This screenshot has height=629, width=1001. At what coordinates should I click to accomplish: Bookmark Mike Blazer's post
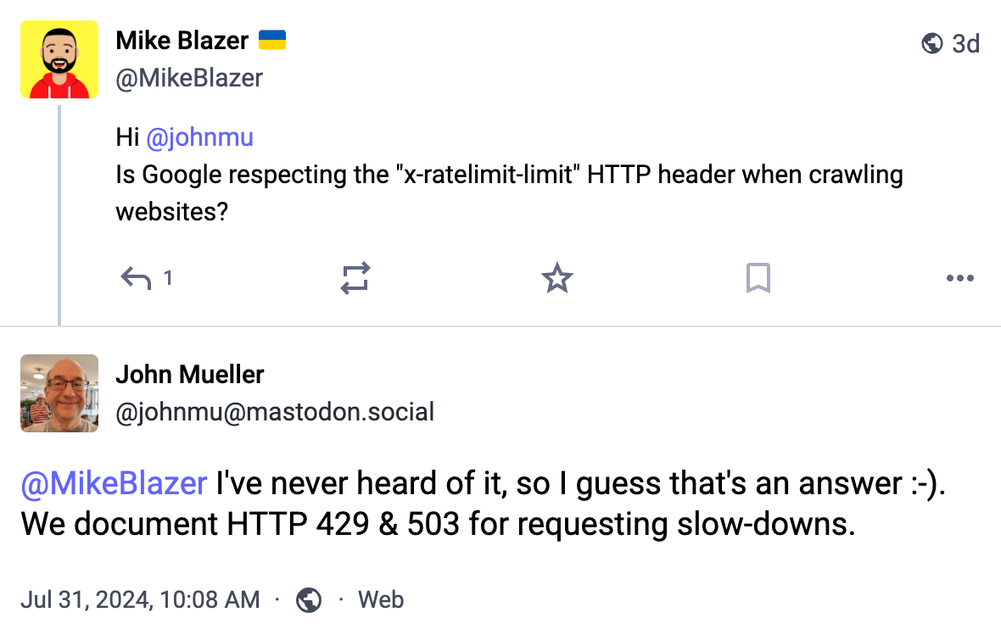(x=758, y=278)
